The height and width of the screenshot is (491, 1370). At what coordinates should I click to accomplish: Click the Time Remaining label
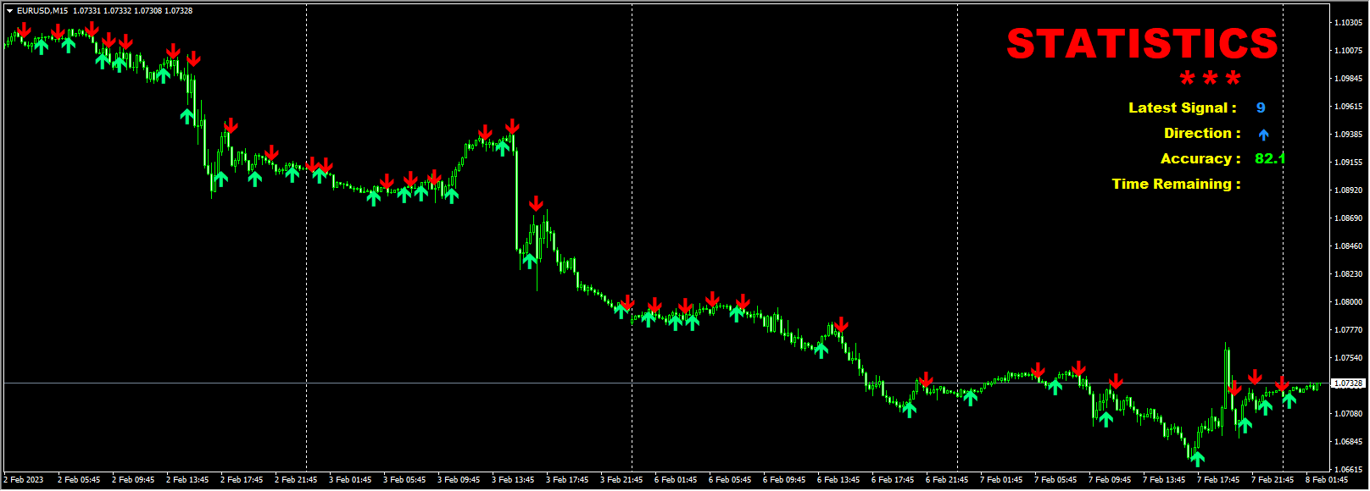[x=1176, y=184]
